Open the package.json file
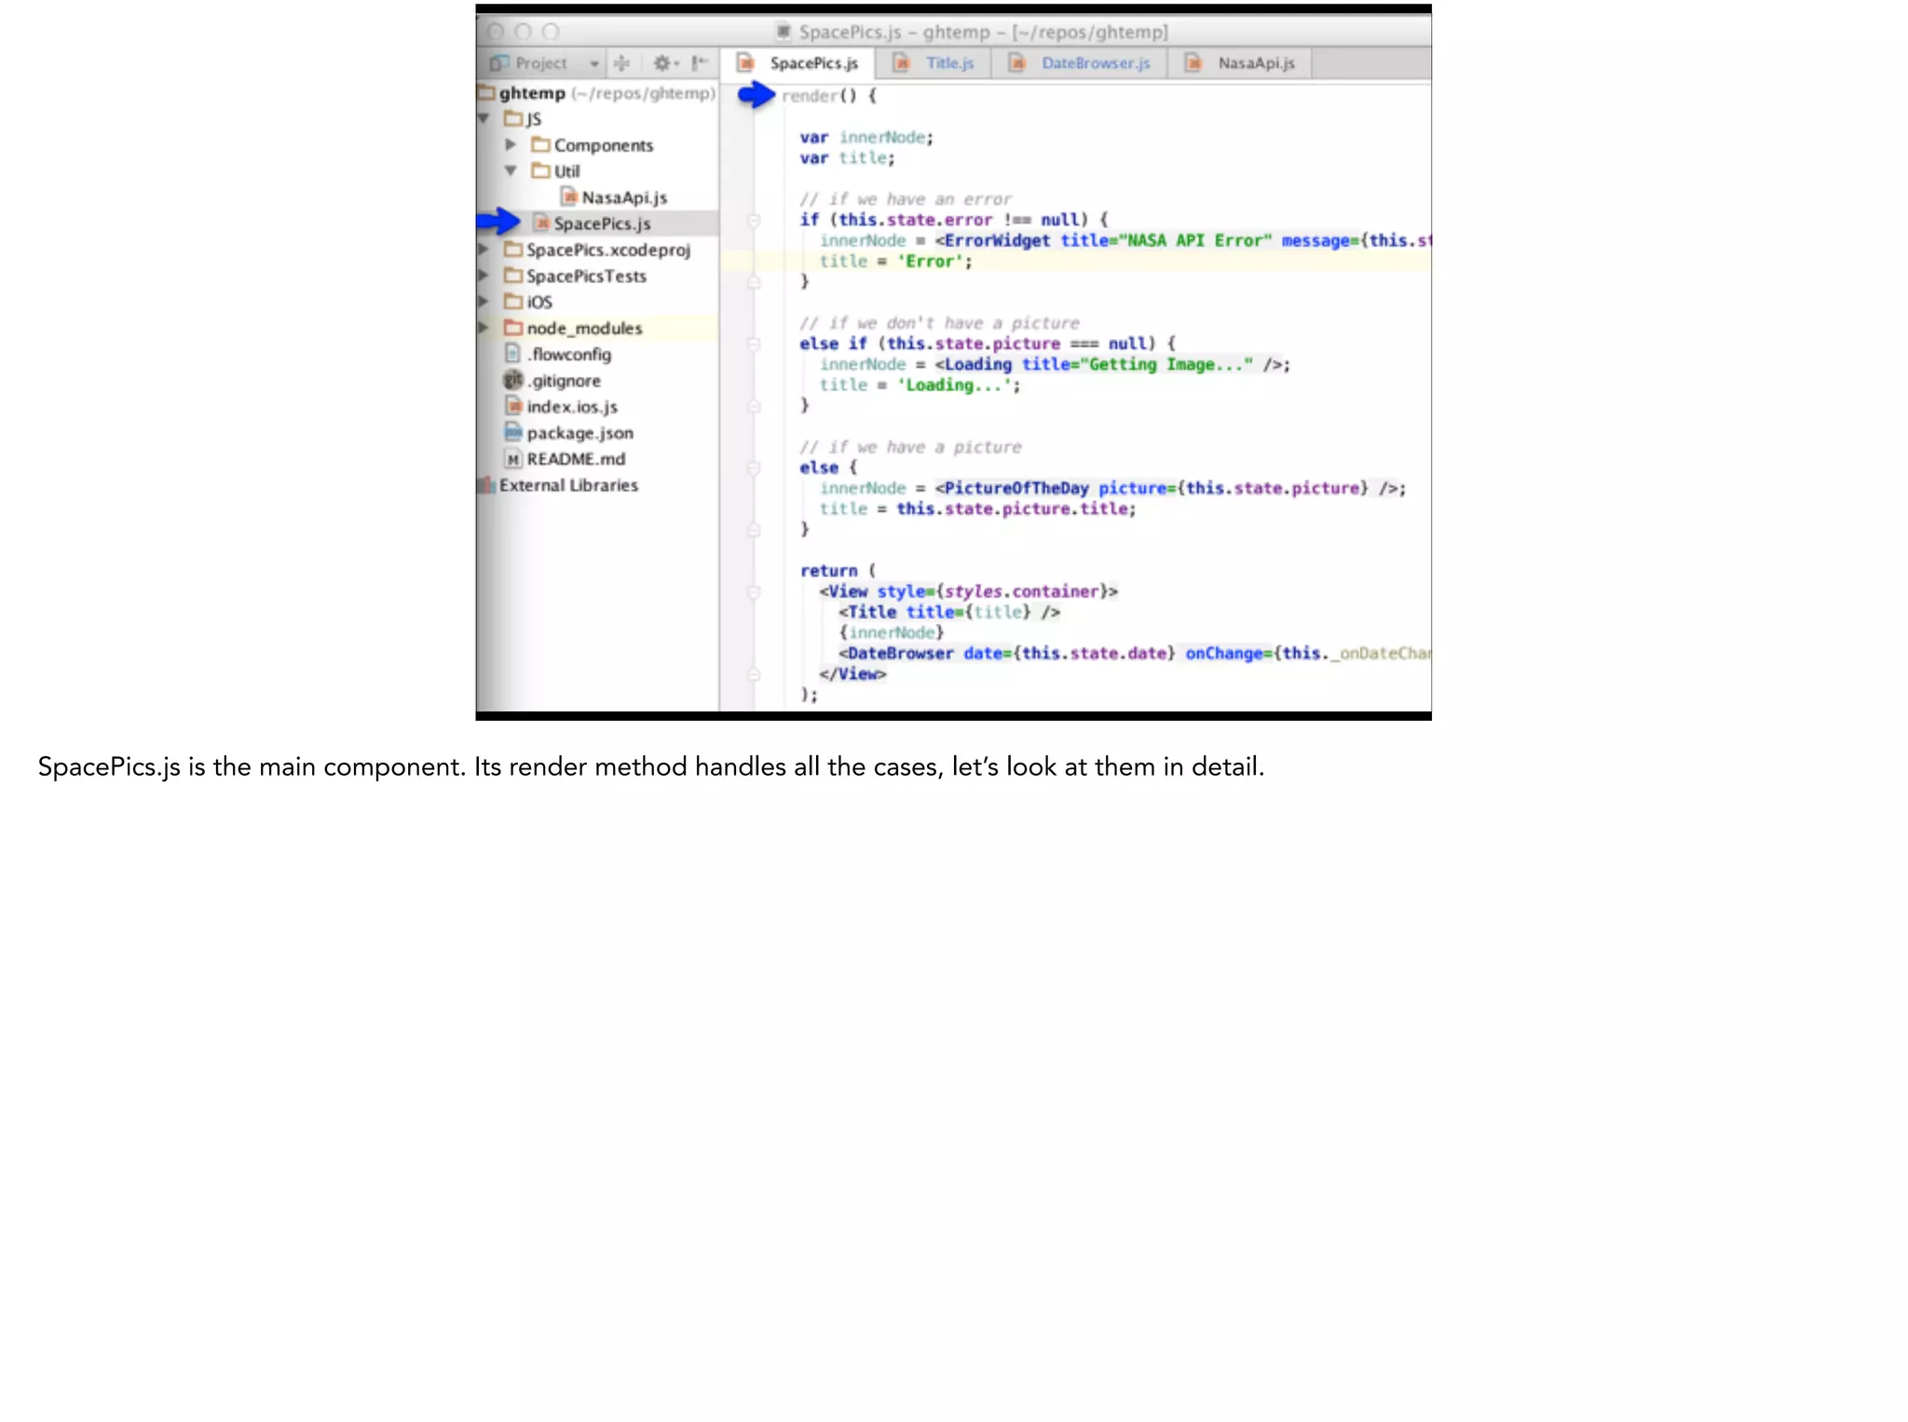Viewport: 1908px width, 1422px height. [x=579, y=433]
